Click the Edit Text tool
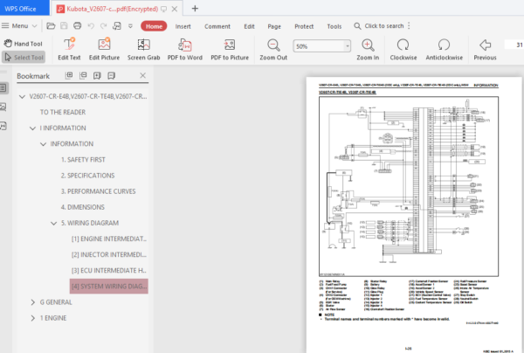The image size is (524, 353). click(69, 49)
